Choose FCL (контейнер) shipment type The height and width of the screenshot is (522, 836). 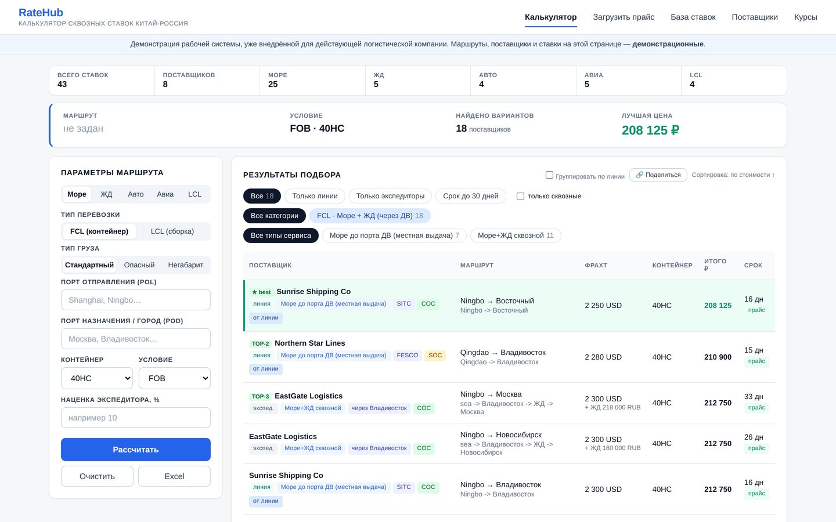click(99, 231)
